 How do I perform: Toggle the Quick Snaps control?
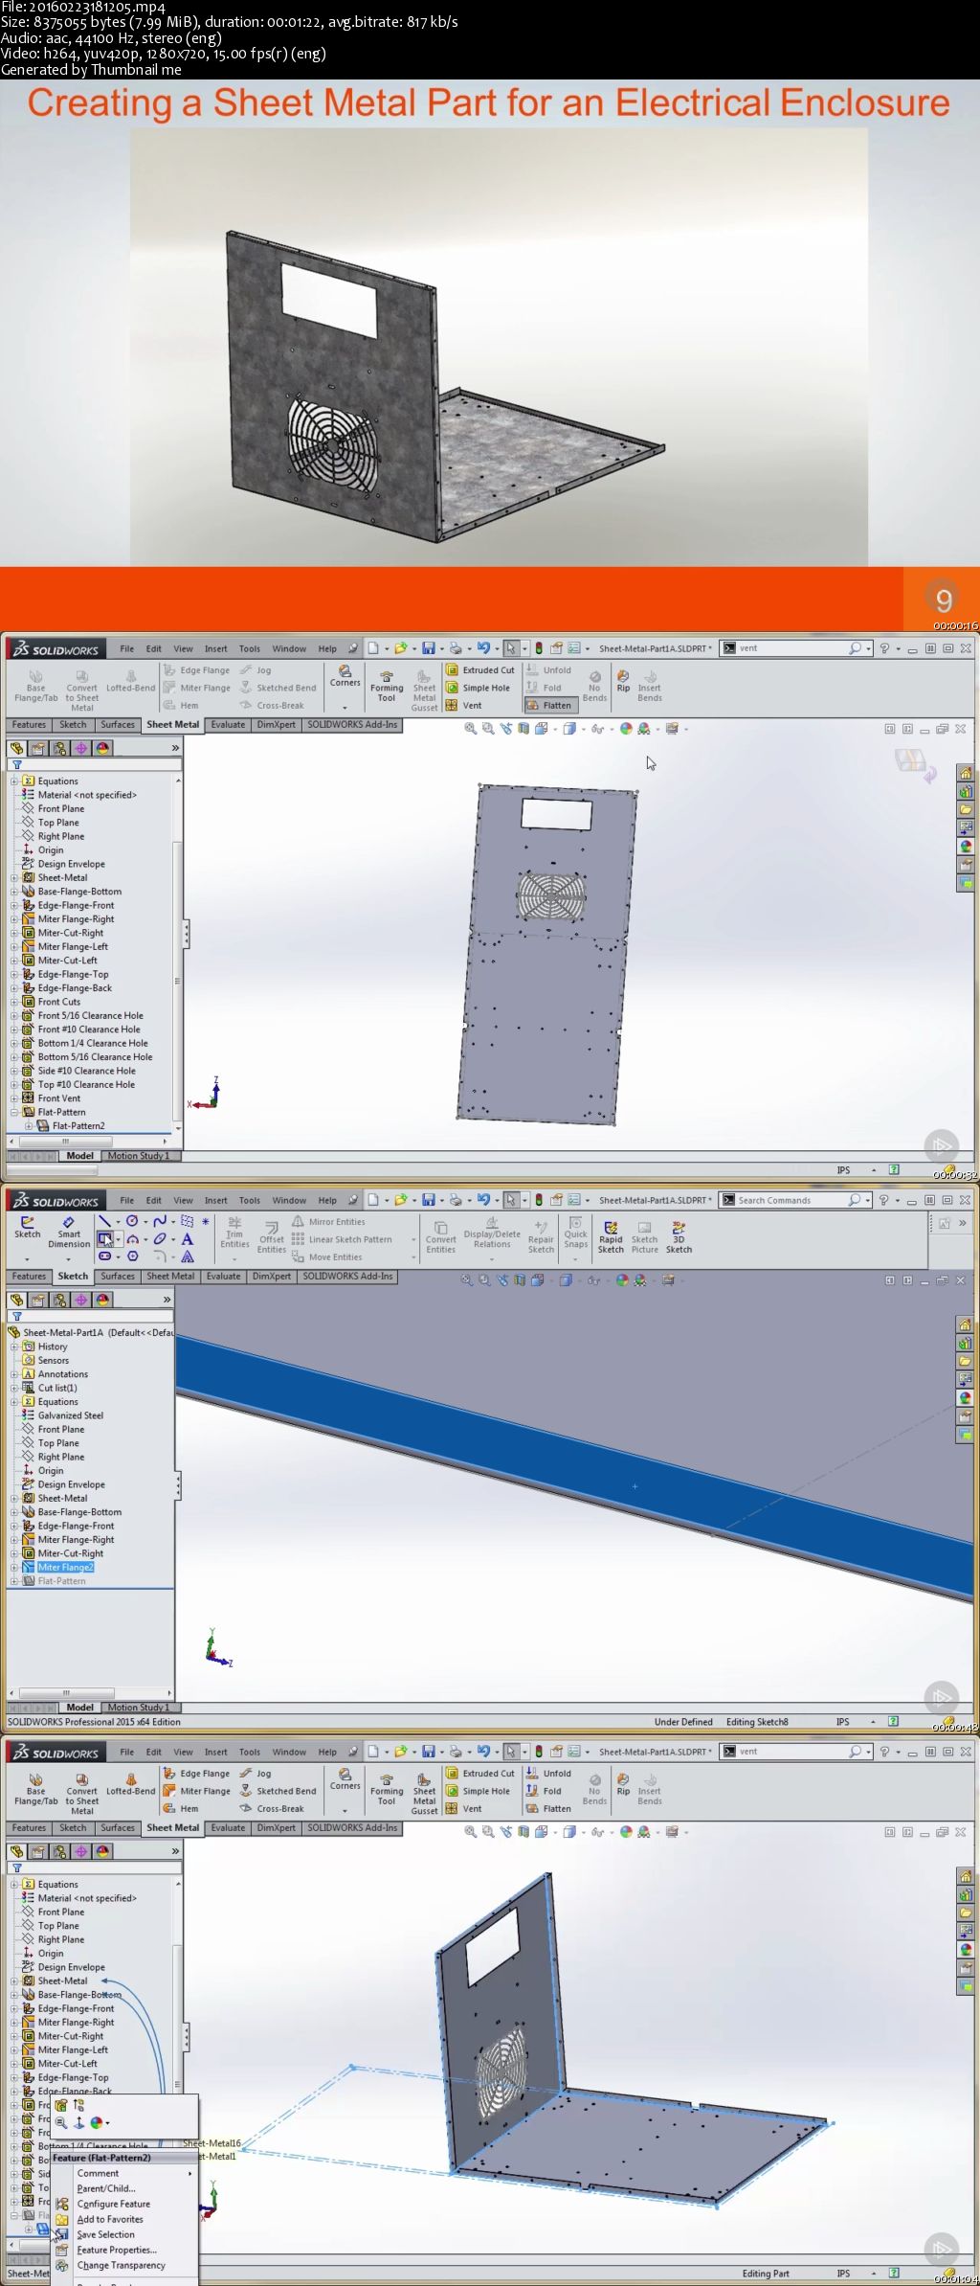575,1233
